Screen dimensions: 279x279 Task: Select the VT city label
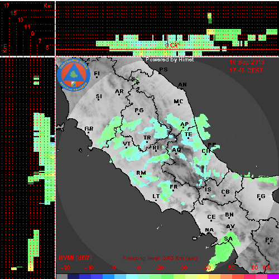point(127,144)
